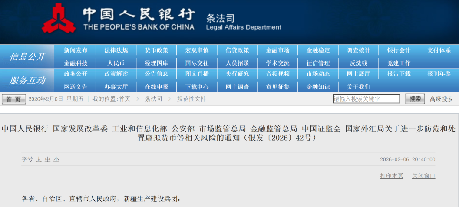Open 调查统计 navigation link
Viewport: 469px width, 207px height.
pos(359,50)
